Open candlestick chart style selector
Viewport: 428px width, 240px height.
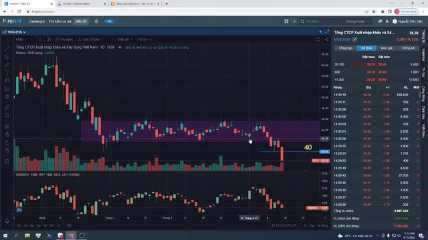[49, 39]
